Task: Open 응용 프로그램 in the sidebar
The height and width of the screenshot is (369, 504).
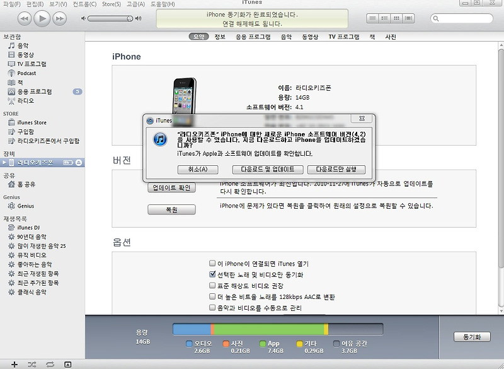Action: pyautogui.click(x=35, y=91)
